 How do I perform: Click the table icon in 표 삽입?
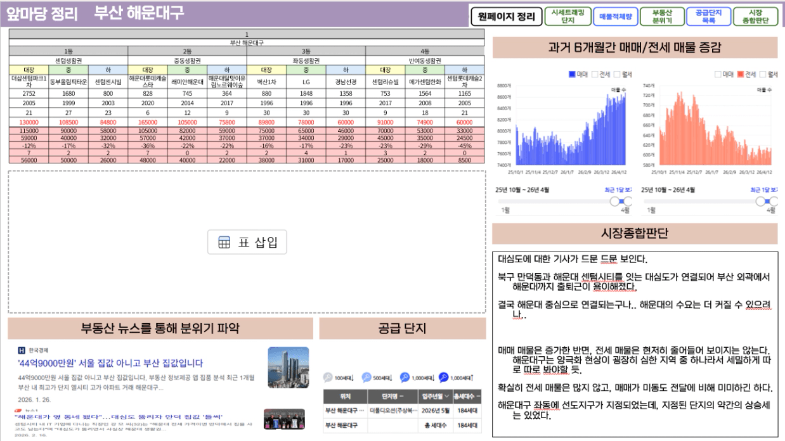coord(224,243)
